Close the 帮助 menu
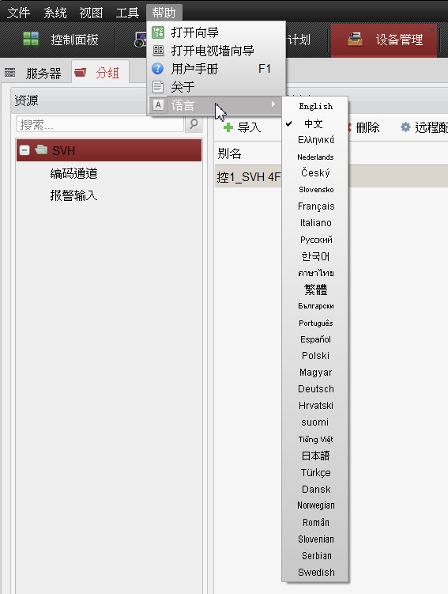The width and height of the screenshot is (448, 594). 164,13
